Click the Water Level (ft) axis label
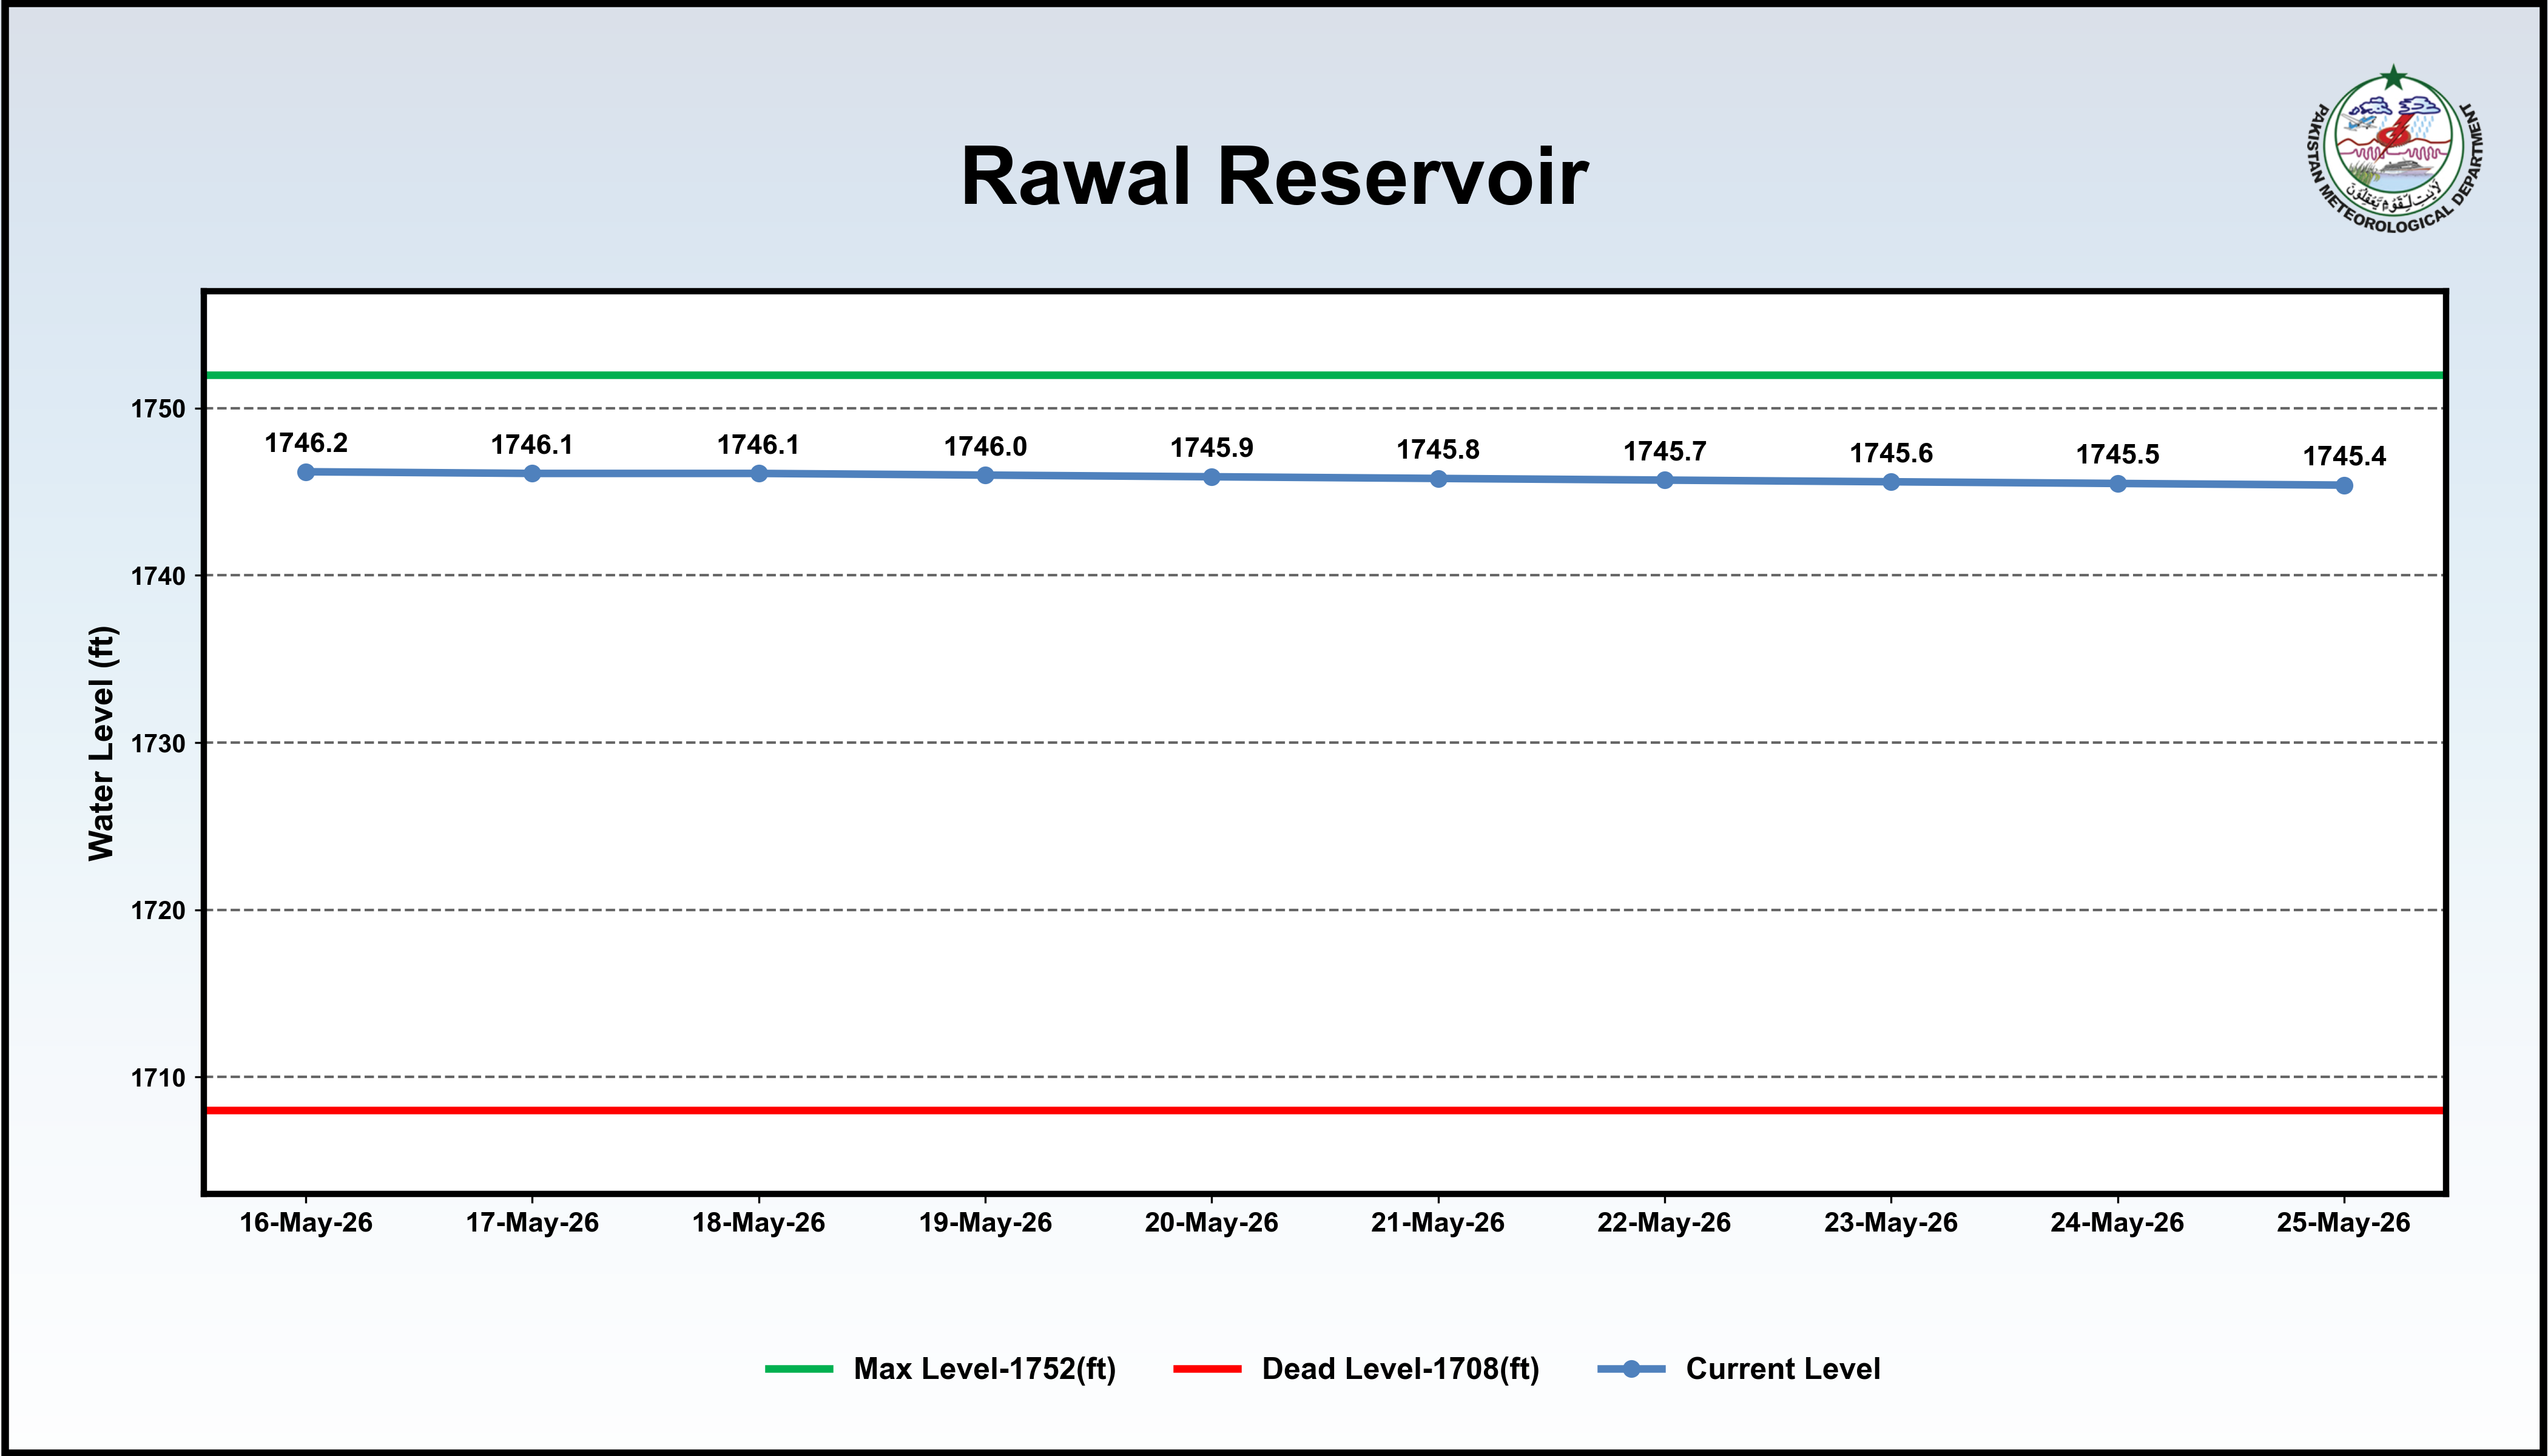2548x1456 pixels. point(102,743)
